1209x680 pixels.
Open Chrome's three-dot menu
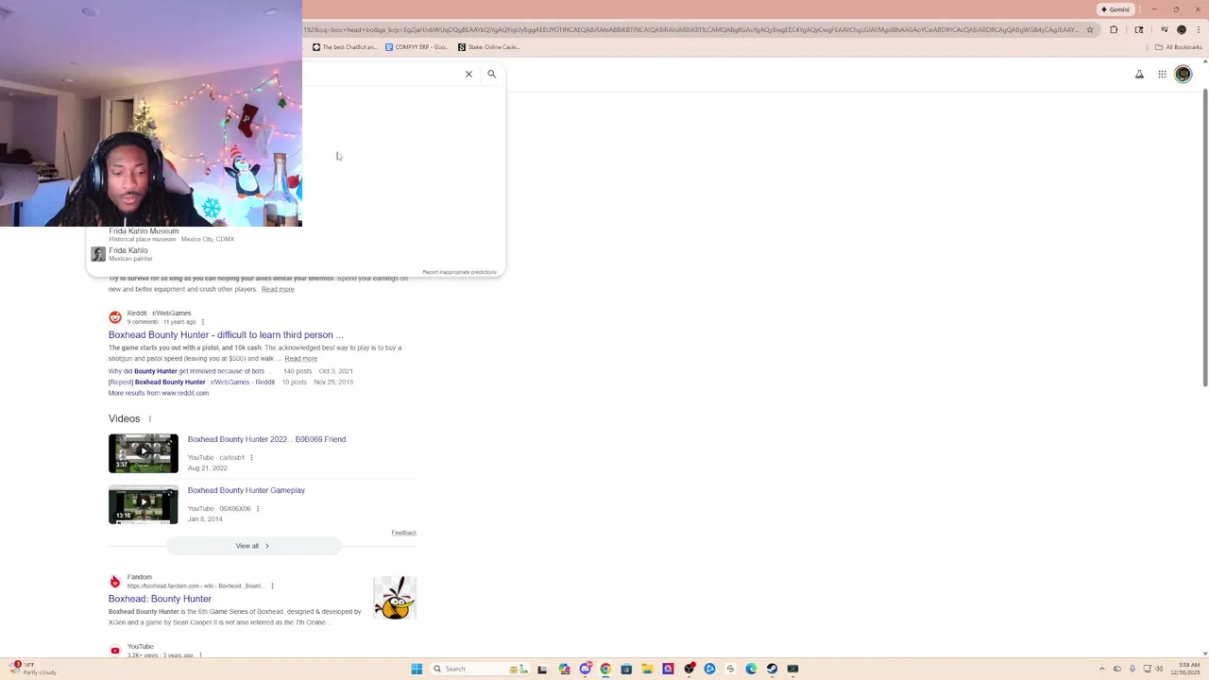[x=1199, y=29]
